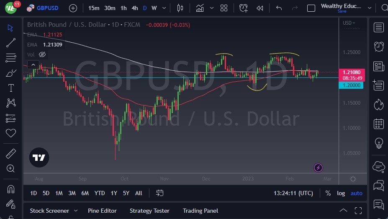The height and width of the screenshot is (219, 388).
Task: Toggle volume indicator visibility eye
Action: coord(42,54)
